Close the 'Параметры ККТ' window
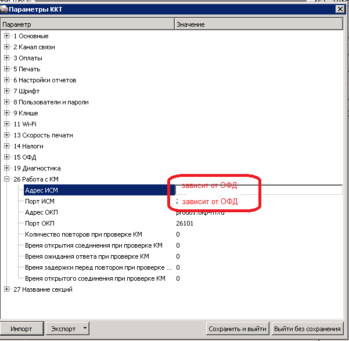Viewport: 349px width, 341px height. [339, 8]
